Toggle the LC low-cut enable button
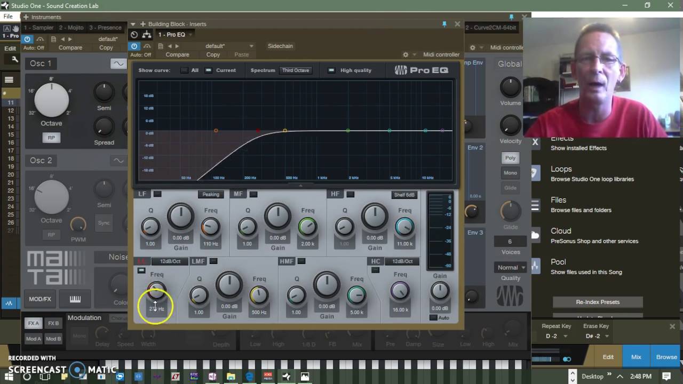This screenshot has height=384, width=683. pos(141,270)
